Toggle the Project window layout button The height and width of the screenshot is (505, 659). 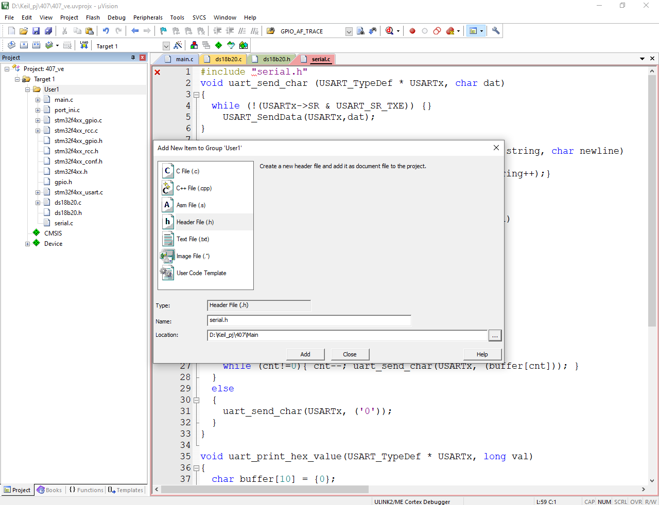(x=473, y=31)
